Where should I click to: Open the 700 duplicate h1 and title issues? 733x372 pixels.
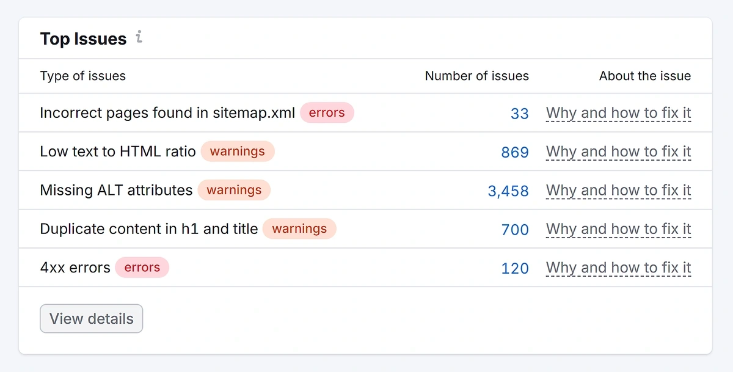[515, 230]
